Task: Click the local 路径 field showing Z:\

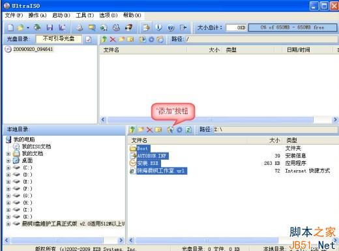Action: pos(275,130)
